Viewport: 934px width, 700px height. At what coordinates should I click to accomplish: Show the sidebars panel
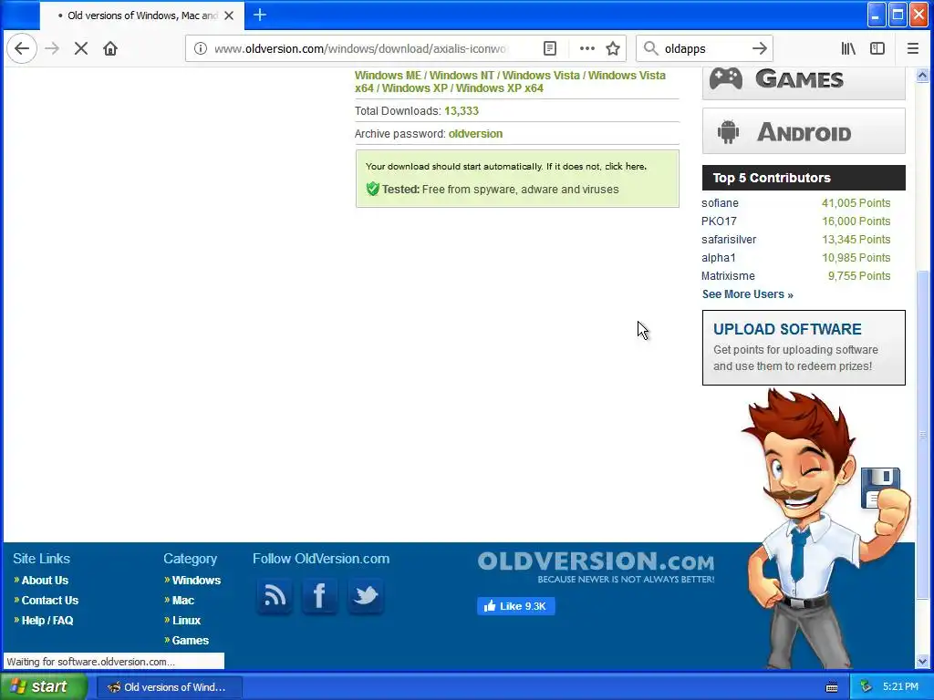pyautogui.click(x=877, y=49)
